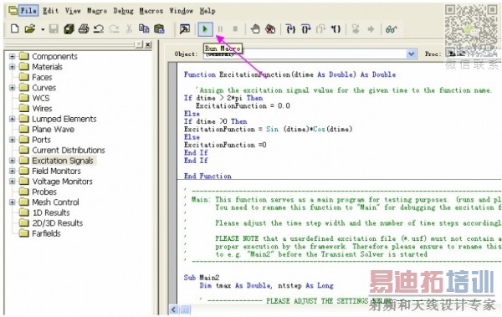Image resolution: width=502 pixels, height=317 pixels.
Task: Expand the Lumped Elements folder
Action: (x=13, y=119)
